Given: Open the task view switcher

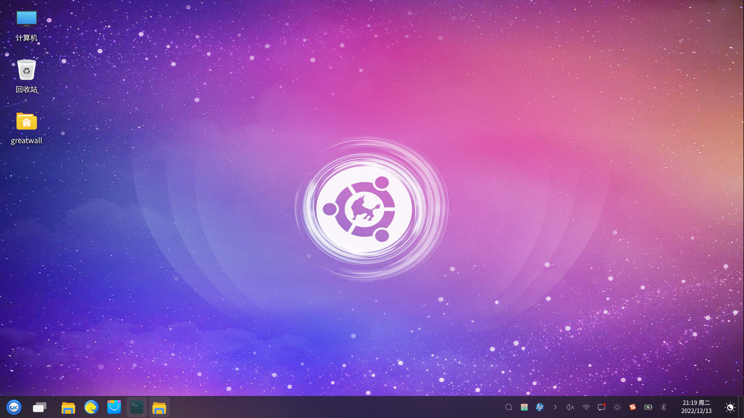Looking at the screenshot, I should pyautogui.click(x=40, y=407).
